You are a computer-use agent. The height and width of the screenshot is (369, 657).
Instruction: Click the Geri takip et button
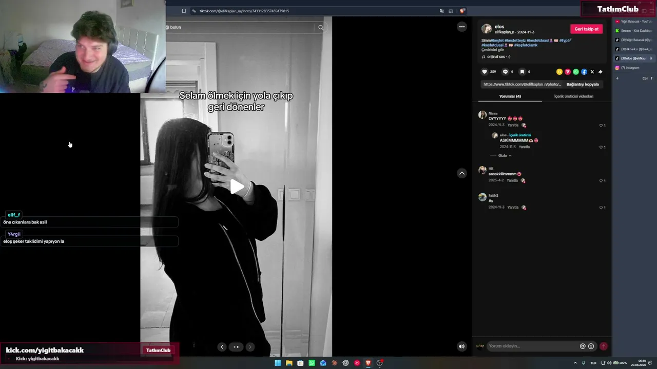pyautogui.click(x=587, y=29)
